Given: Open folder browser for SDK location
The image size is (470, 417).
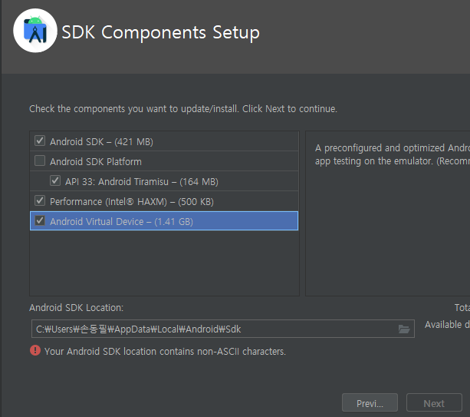Looking at the screenshot, I should [x=404, y=329].
